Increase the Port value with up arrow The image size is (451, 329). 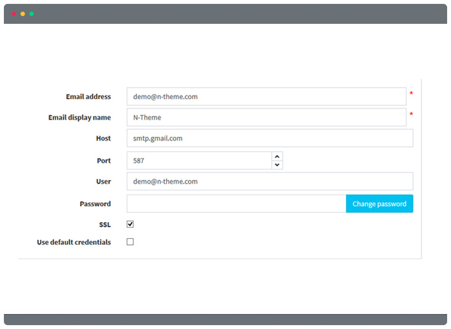pos(277,156)
